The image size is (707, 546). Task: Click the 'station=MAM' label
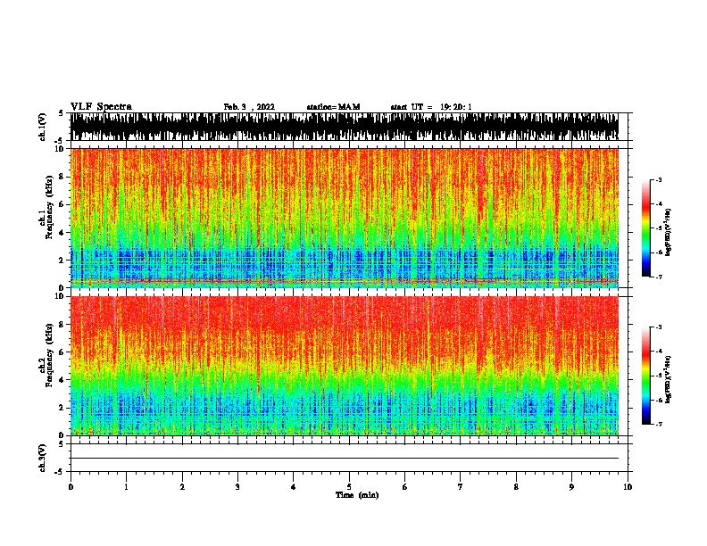coord(333,107)
